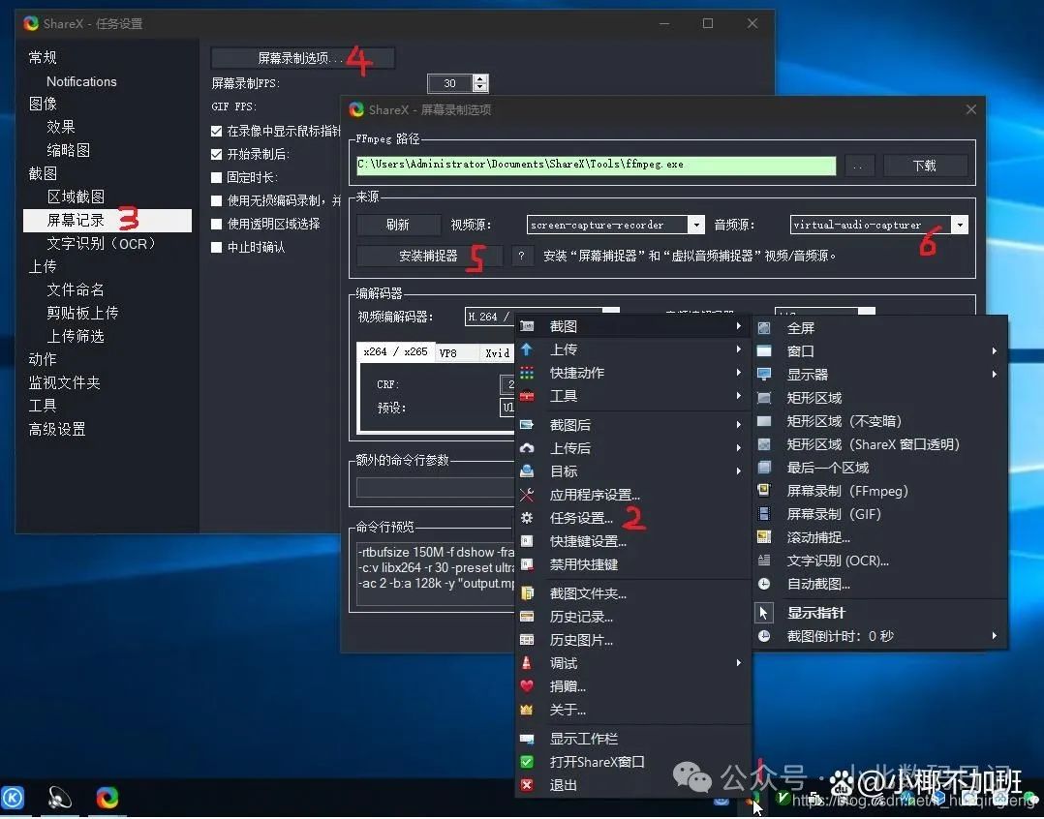Screen dimensions: 1044x819
Task: Uncheck the 开始录制后 checkbox
Action: (216, 154)
